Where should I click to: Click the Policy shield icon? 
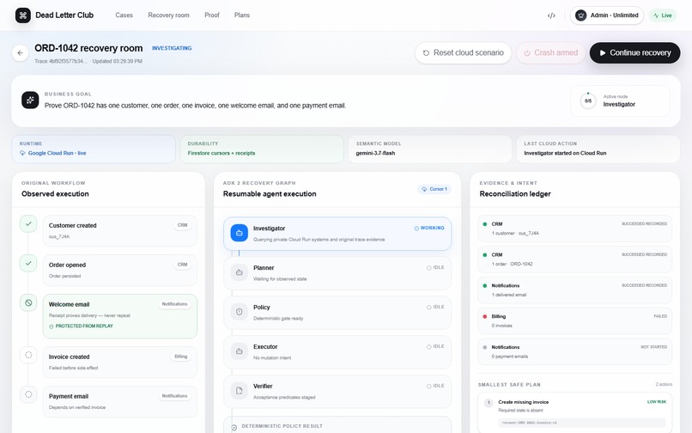pos(240,312)
